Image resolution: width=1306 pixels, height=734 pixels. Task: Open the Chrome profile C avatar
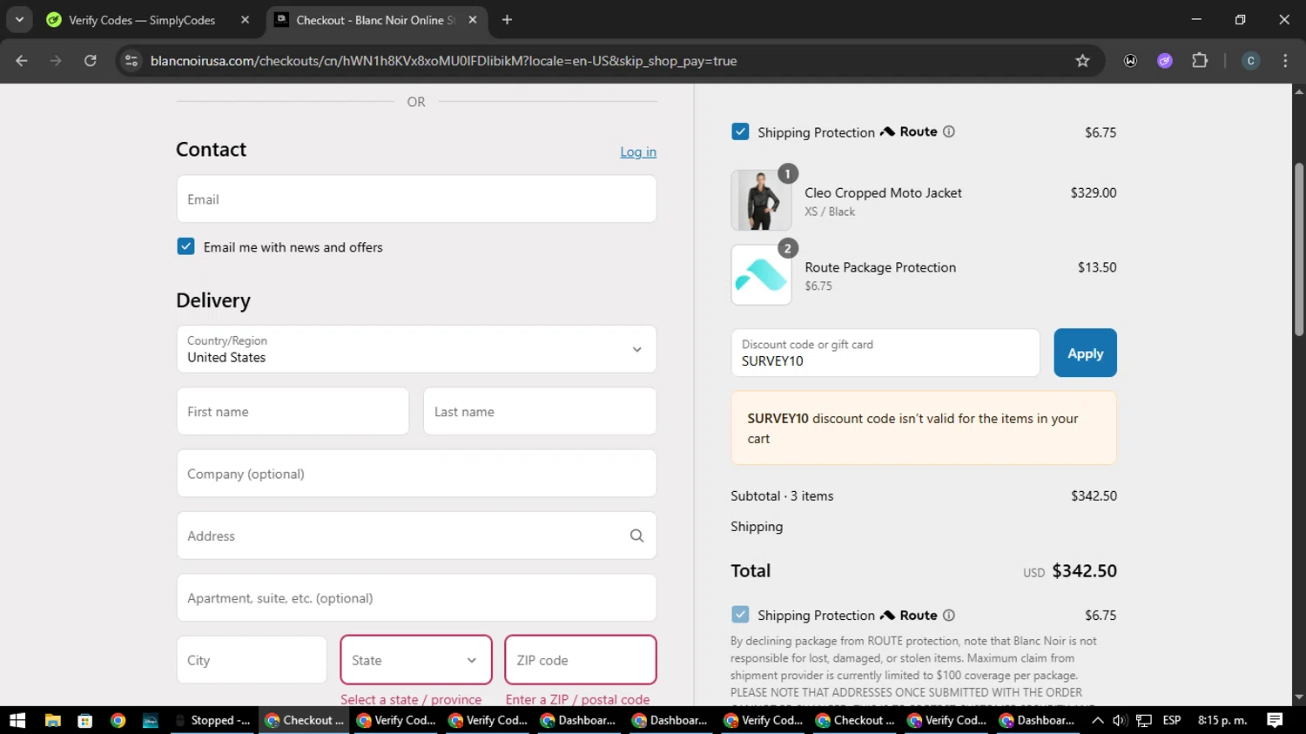(x=1250, y=61)
